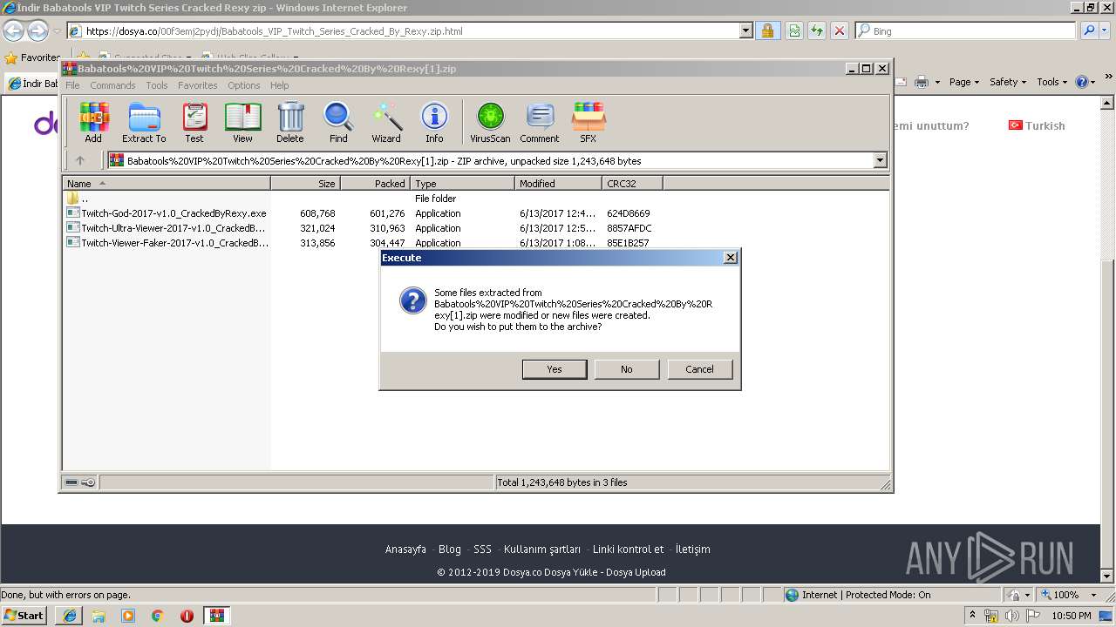
Task: Open the WinRAR Commands menu
Action: [112, 85]
